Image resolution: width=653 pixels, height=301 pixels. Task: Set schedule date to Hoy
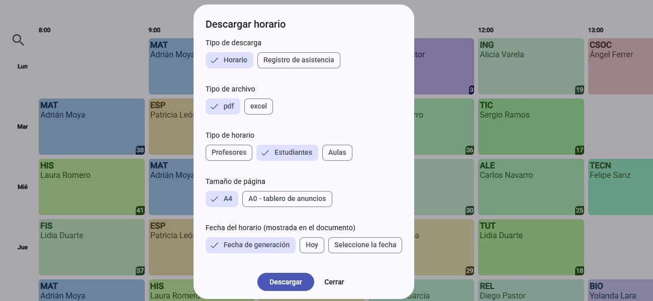(x=312, y=245)
